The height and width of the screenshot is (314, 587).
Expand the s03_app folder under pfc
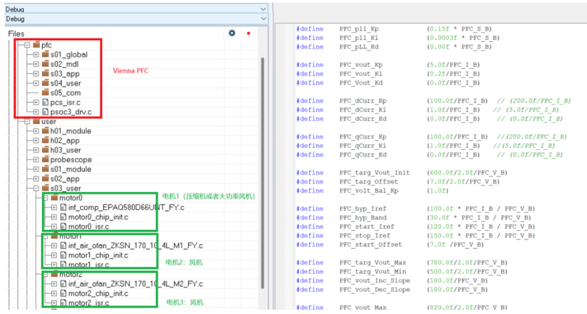[36, 74]
